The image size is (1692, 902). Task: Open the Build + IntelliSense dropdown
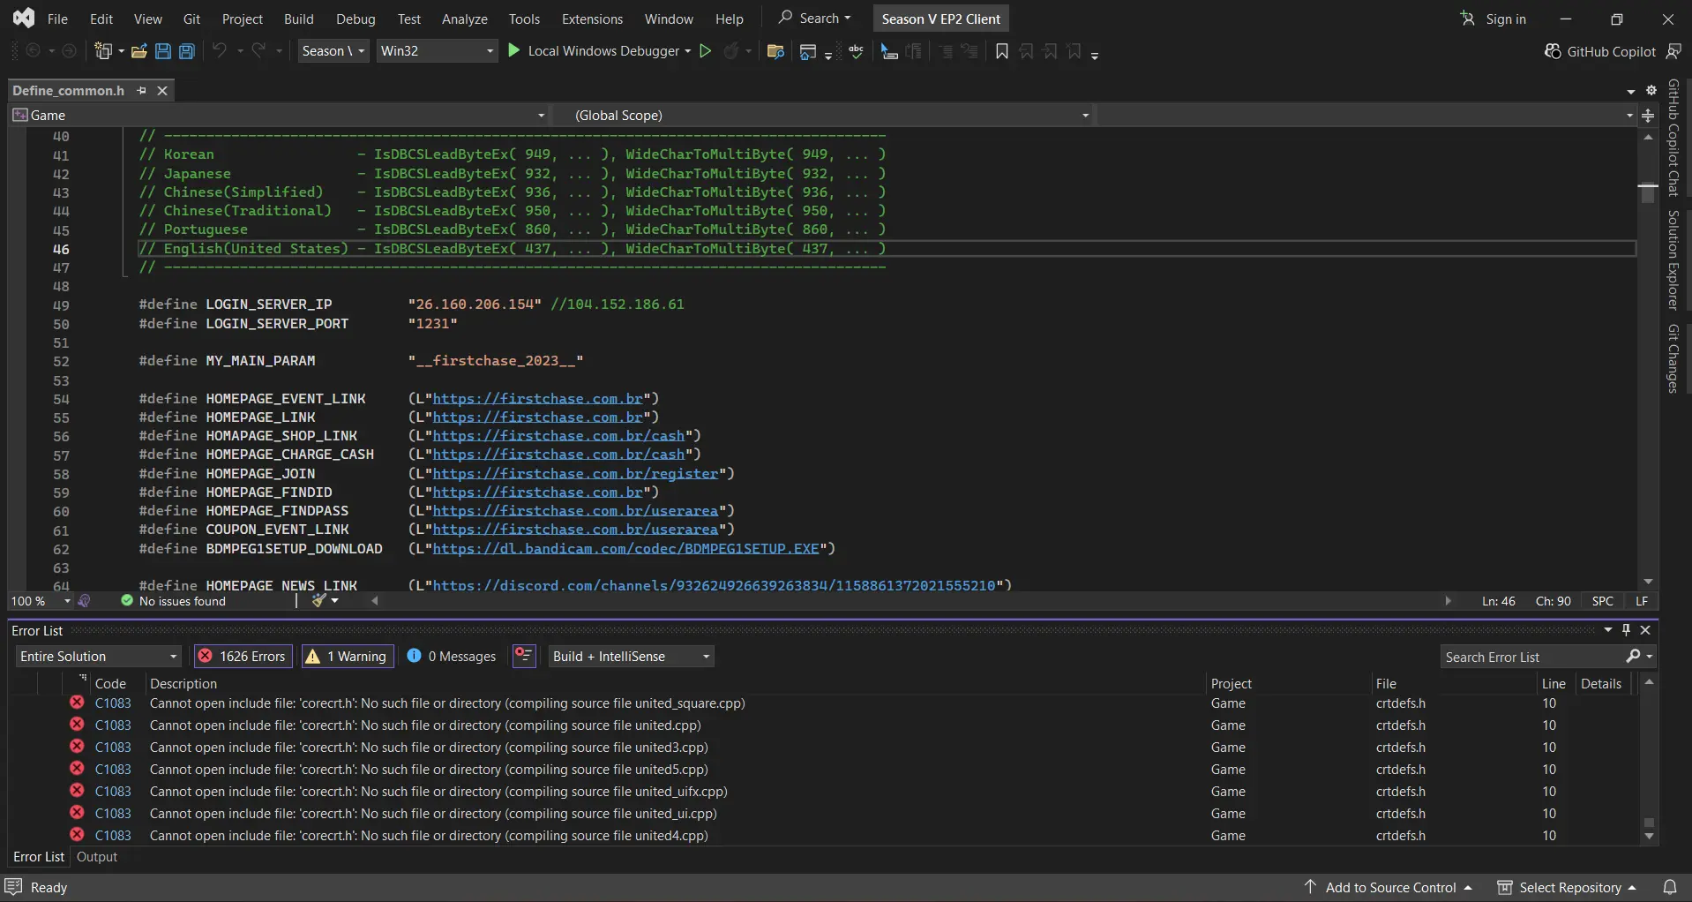point(631,656)
